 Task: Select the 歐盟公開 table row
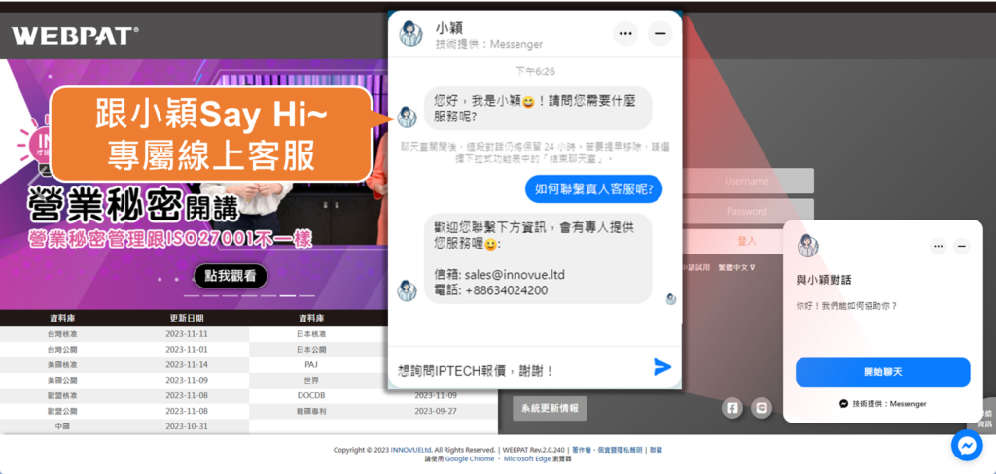click(x=124, y=411)
